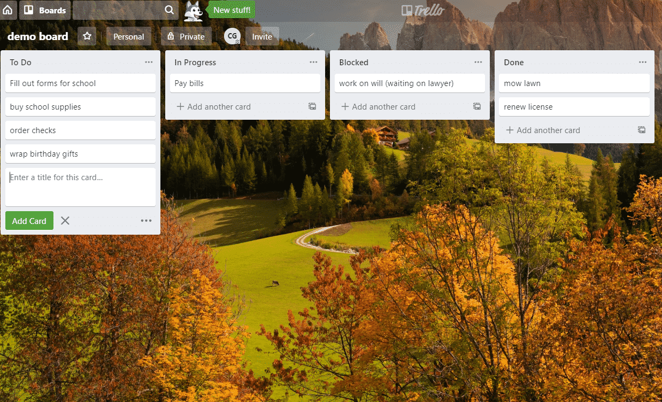Open the work on will card
This screenshot has width=662, height=402.
click(x=410, y=83)
